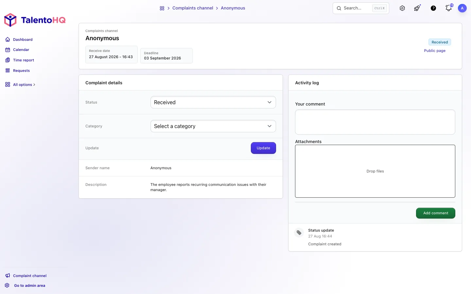The width and height of the screenshot is (471, 294).
Task: Open the user avatar menu
Action: (x=462, y=8)
